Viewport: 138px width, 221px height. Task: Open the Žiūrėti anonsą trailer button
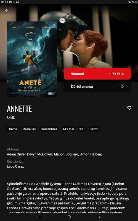tap(97, 86)
